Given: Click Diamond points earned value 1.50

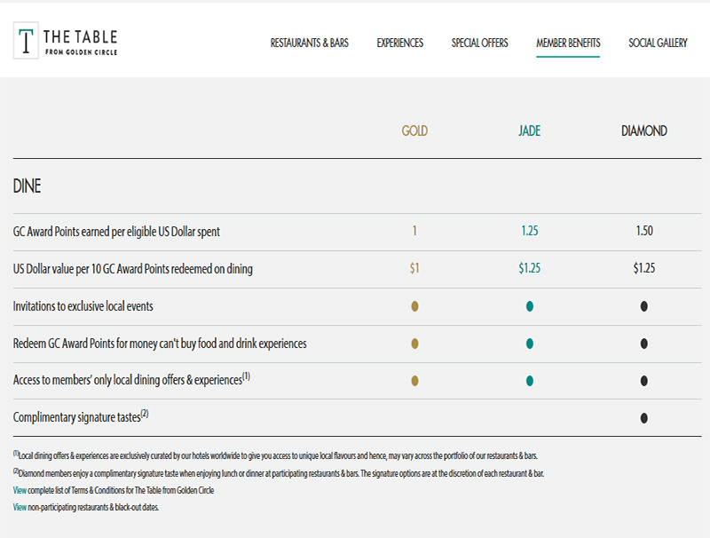Looking at the screenshot, I should [x=644, y=231].
